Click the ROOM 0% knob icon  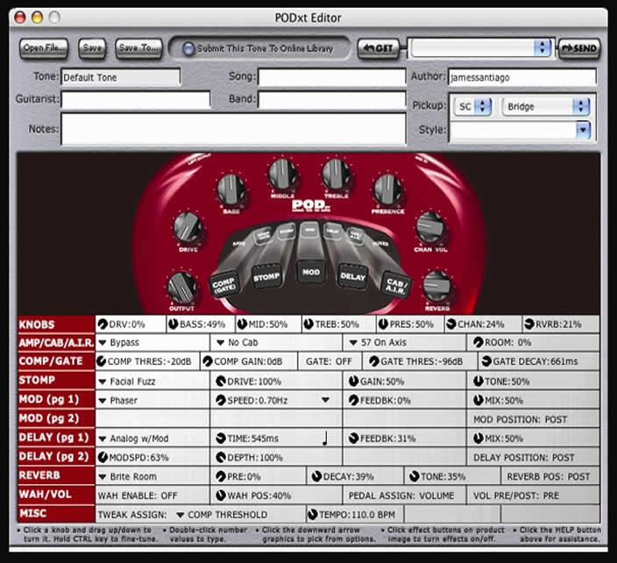pyautogui.click(x=479, y=342)
